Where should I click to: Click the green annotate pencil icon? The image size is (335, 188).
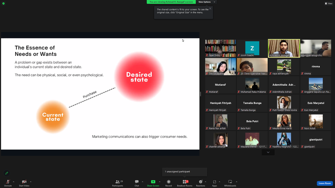[x=7, y=173]
